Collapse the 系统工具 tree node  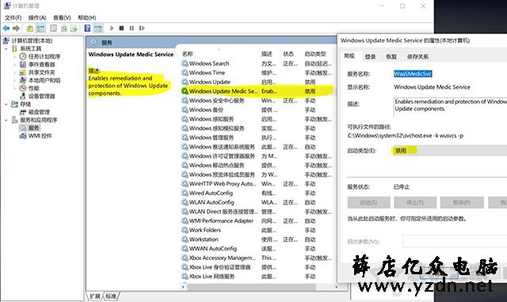(6, 49)
